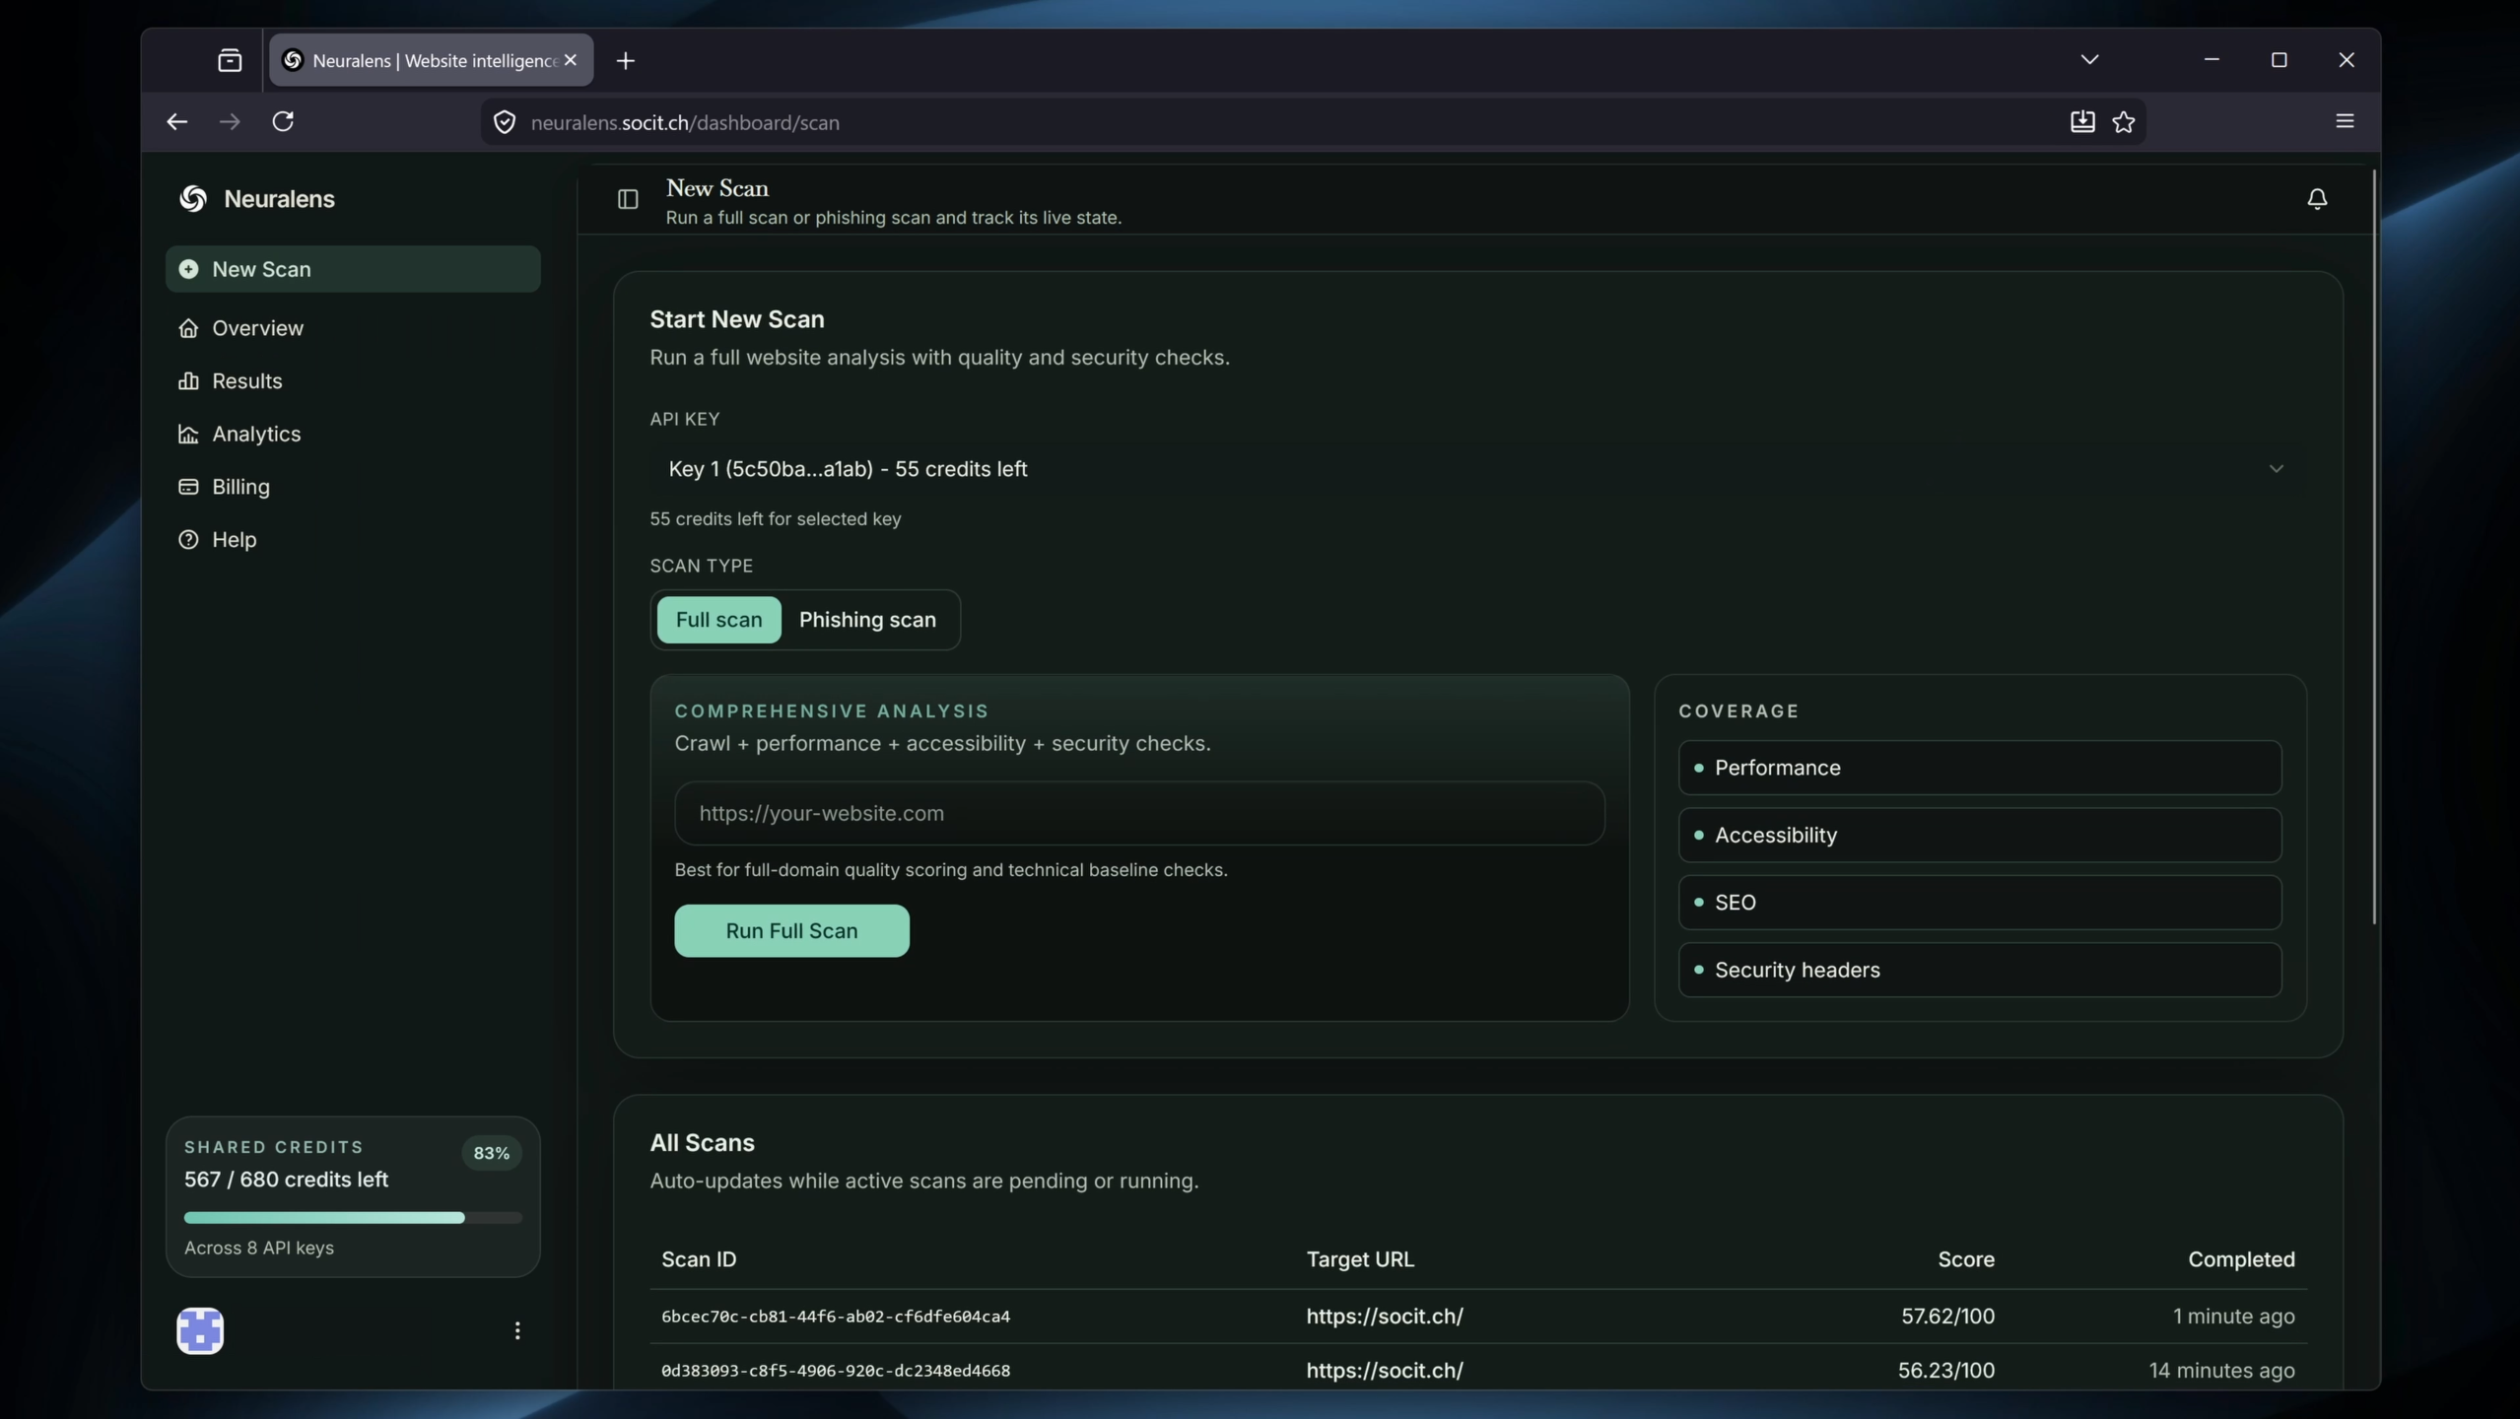Viewport: 2520px width, 1419px height.
Task: Focus the website URL input field
Action: click(1139, 814)
